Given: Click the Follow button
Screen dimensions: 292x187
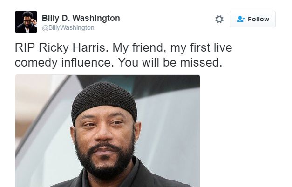Looking at the screenshot, I should (252, 19).
